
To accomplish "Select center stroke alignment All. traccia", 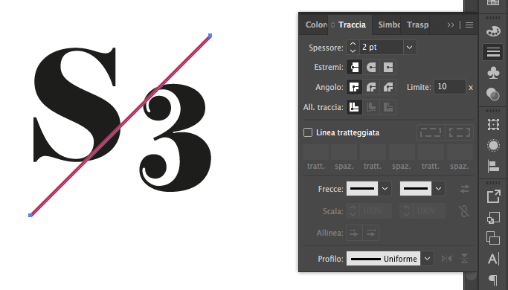I will [x=355, y=107].
